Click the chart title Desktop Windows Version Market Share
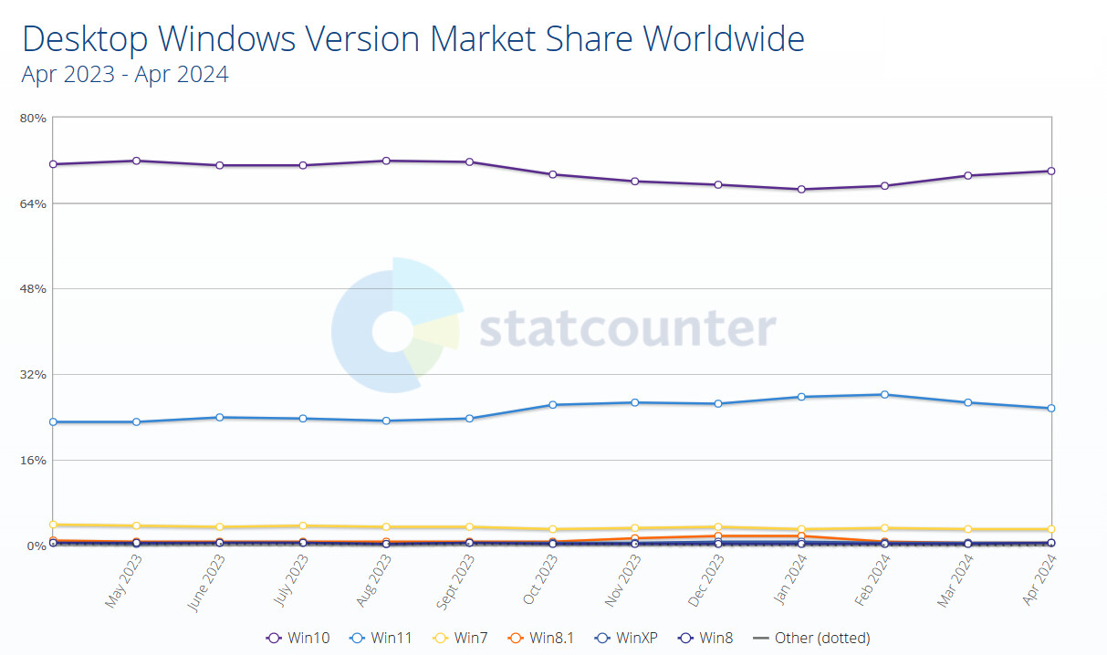Screen dimensions: 1107x655 click(413, 39)
